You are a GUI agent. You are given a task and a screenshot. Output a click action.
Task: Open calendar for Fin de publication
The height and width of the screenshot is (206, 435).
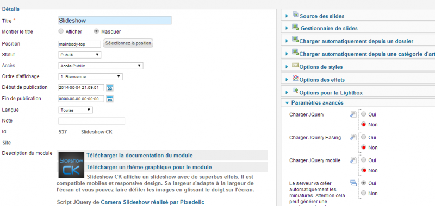point(110,99)
